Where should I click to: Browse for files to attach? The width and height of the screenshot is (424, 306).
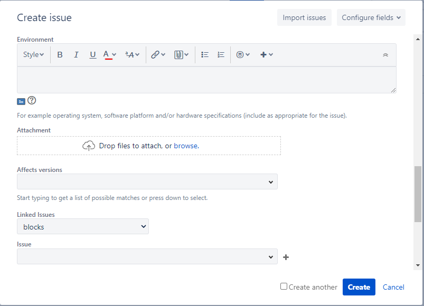coord(185,145)
